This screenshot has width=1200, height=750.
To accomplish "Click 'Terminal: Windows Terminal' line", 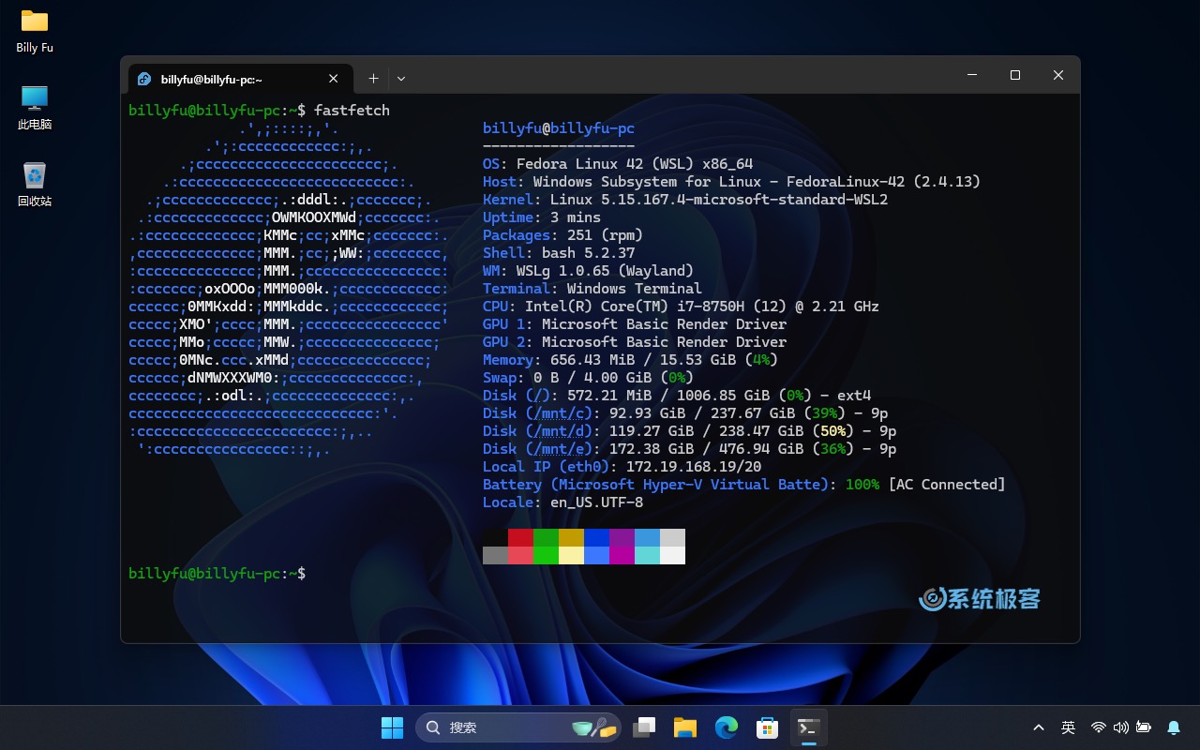I will pos(592,288).
